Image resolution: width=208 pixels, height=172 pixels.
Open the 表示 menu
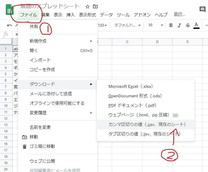tap(58, 15)
